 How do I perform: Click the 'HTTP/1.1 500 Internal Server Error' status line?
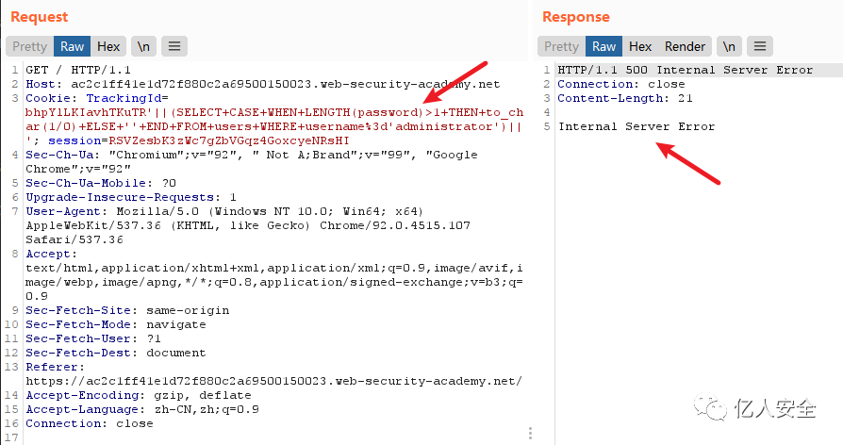(x=685, y=70)
